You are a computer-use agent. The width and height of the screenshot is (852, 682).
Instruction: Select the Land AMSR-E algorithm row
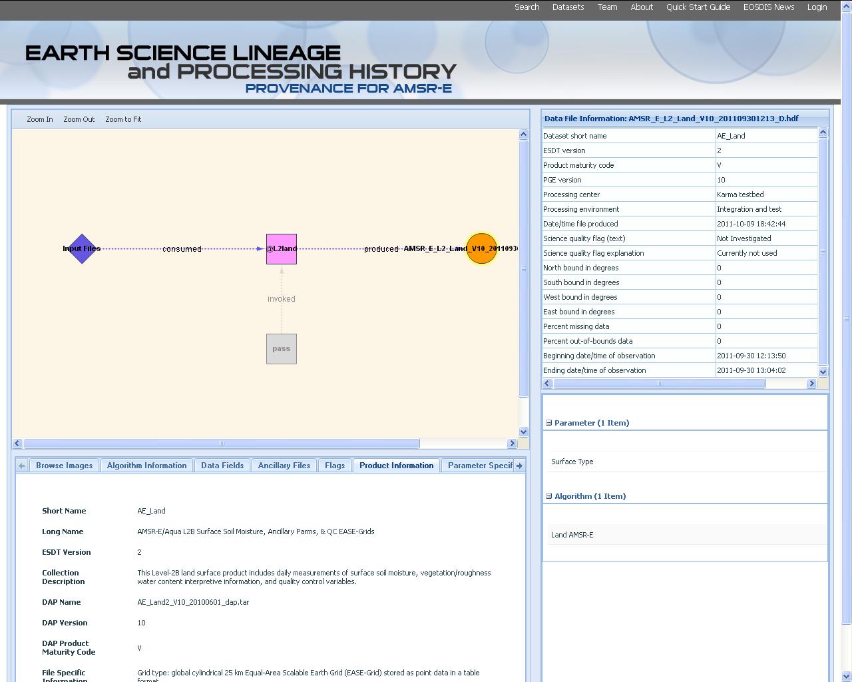coord(688,535)
